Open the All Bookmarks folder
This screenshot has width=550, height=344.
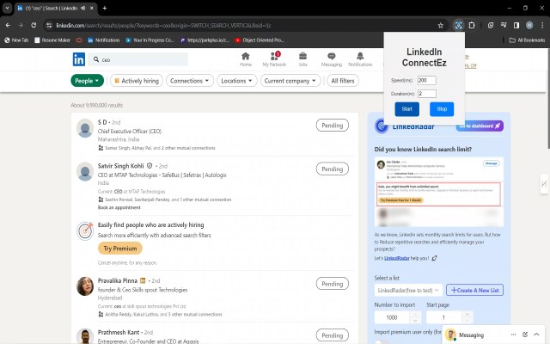527,40
